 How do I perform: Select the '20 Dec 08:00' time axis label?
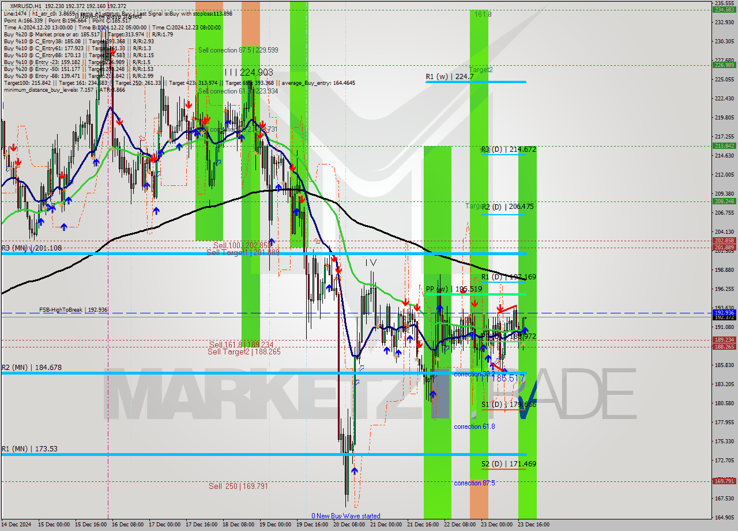349,525
